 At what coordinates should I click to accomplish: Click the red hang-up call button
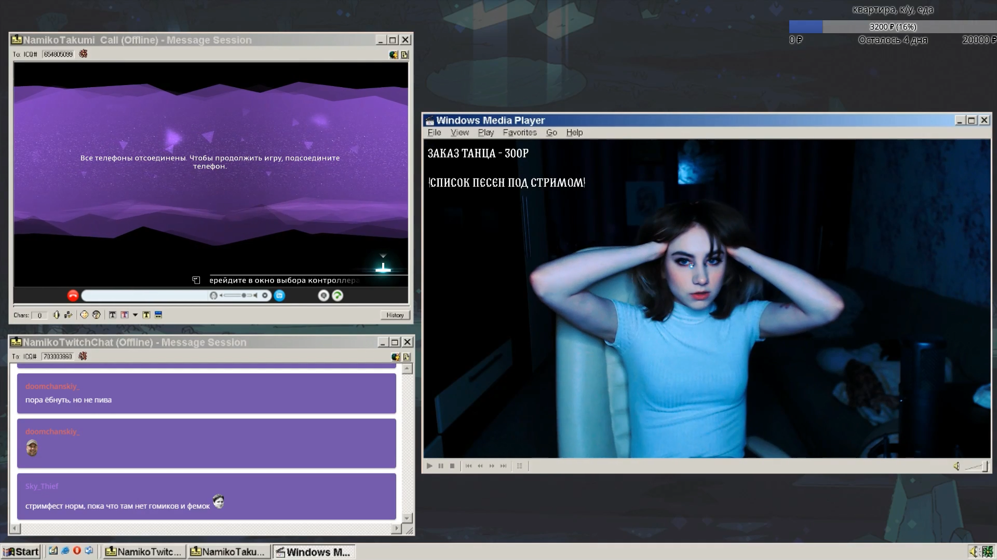[73, 296]
